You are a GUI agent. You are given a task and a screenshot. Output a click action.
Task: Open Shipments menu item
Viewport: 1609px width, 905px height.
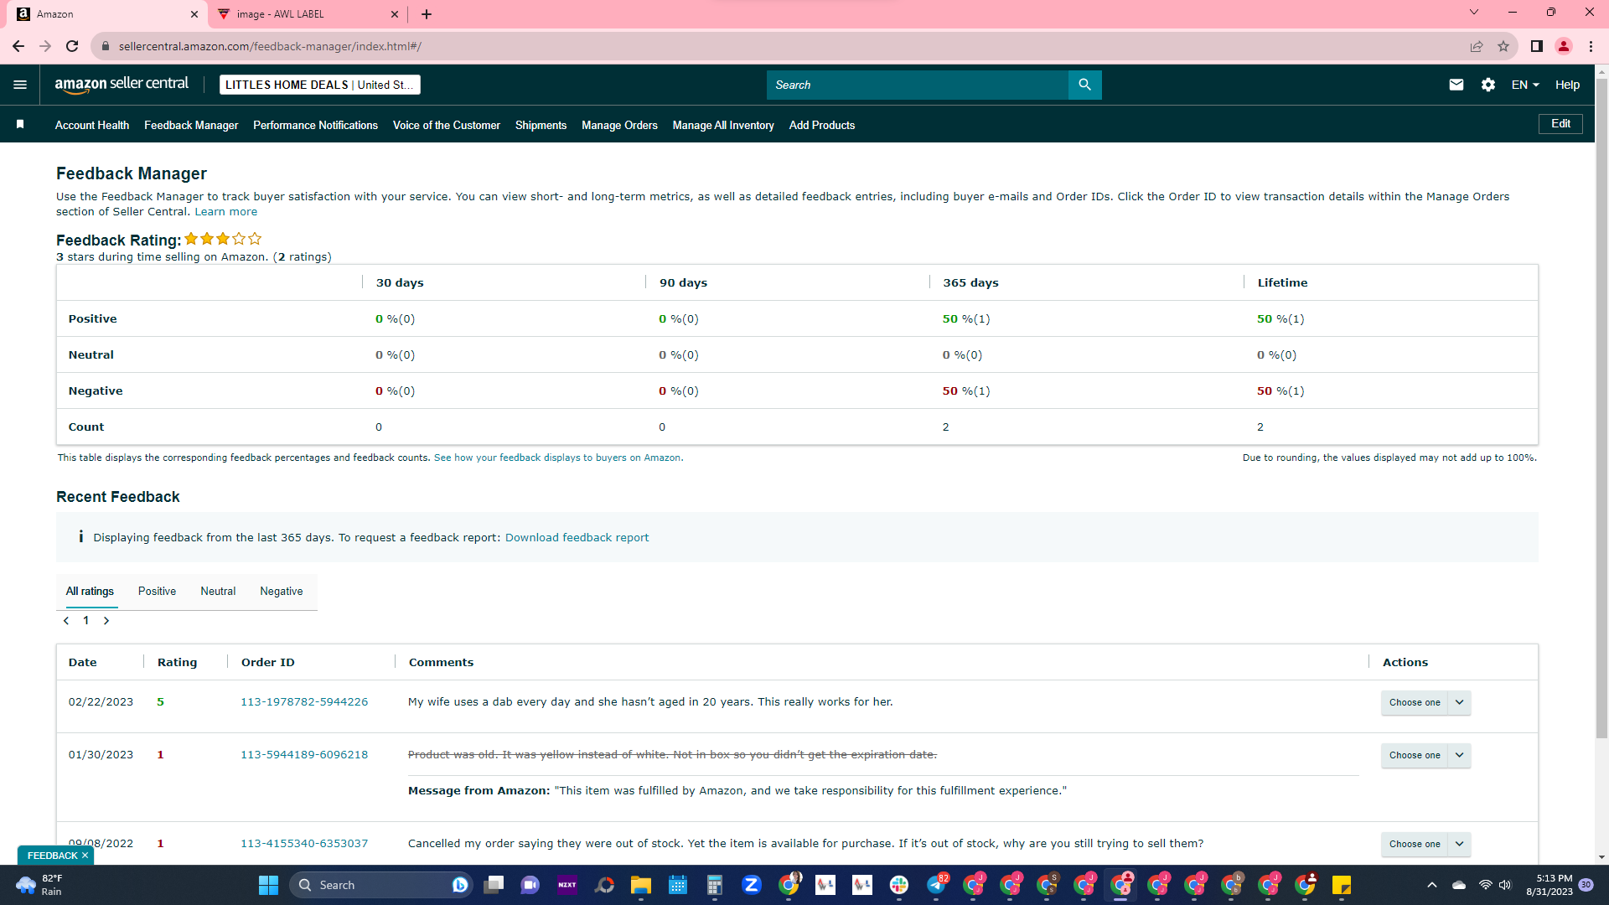tap(541, 125)
